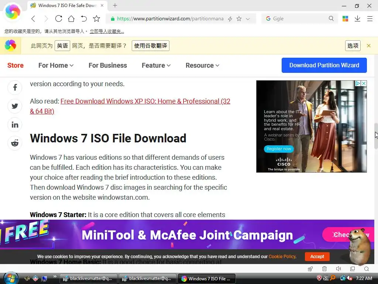Image resolution: width=378 pixels, height=284 pixels.
Task: Share the article on Twitter
Action: coord(15,106)
